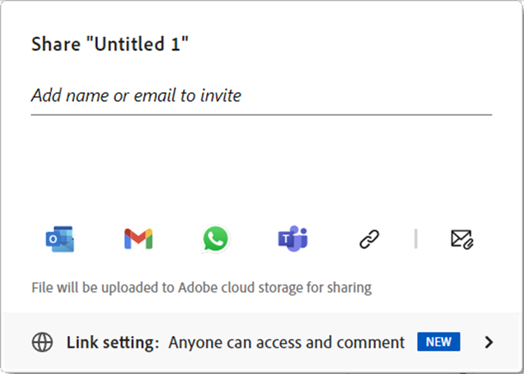Click the blue NEW badge
524x374 pixels.
coord(439,342)
